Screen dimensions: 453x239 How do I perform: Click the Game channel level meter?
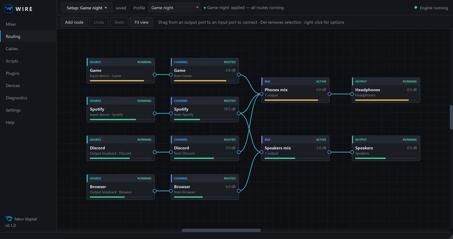coord(205,81)
